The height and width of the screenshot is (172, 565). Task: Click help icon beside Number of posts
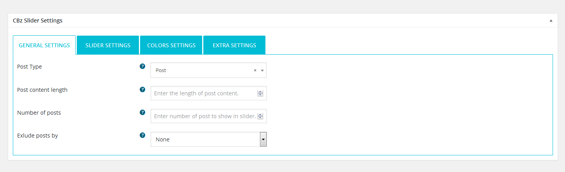pos(142,112)
